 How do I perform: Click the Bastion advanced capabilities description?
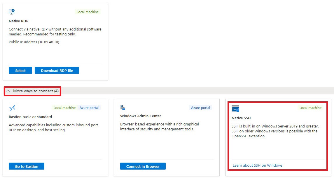pyautogui.click(x=54, y=127)
